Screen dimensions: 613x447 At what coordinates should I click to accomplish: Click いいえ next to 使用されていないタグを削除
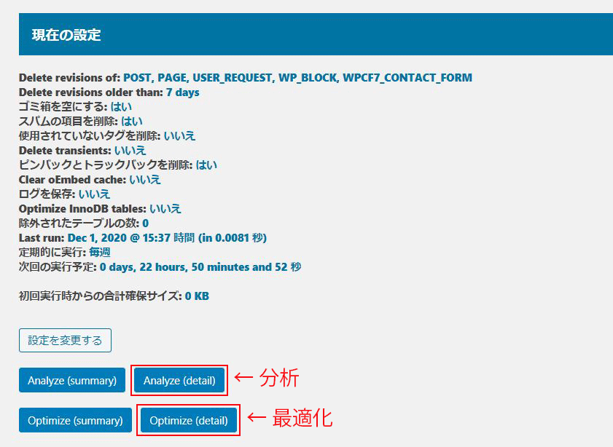(179, 136)
